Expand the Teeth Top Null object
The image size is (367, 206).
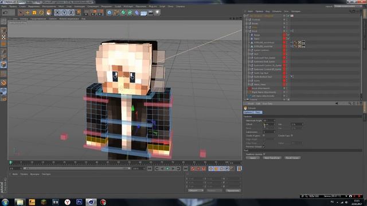tap(249, 73)
